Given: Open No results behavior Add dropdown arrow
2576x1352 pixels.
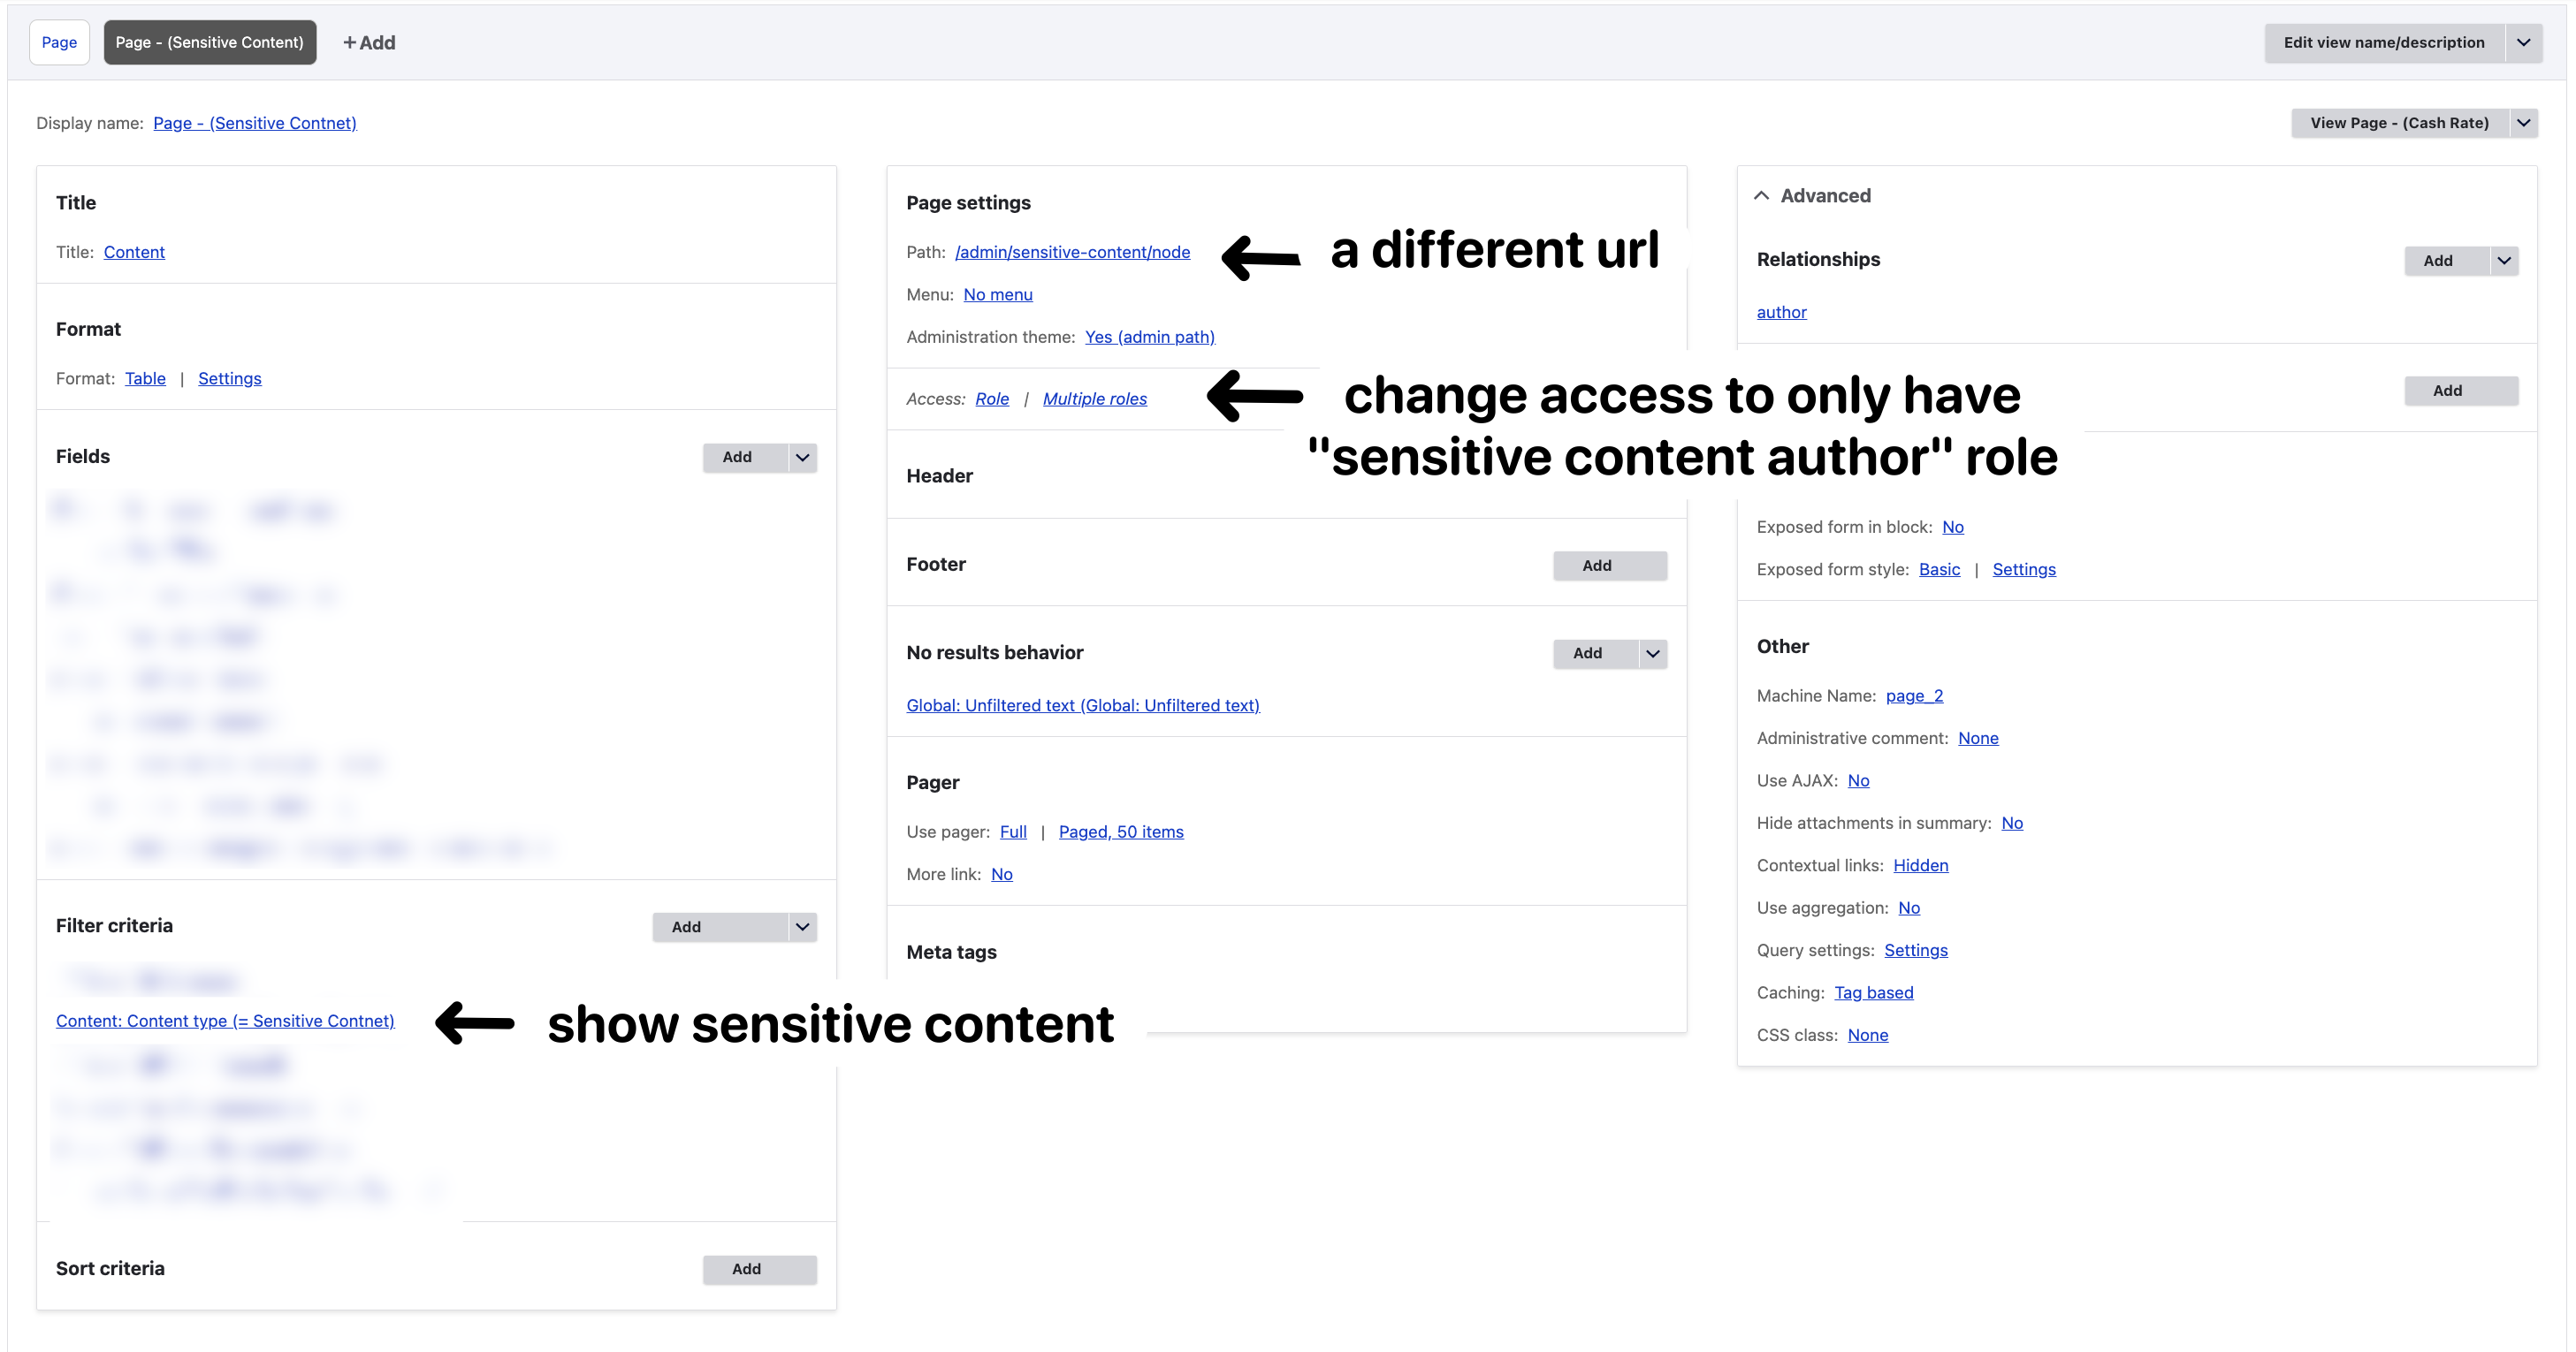Looking at the screenshot, I should click(1653, 654).
